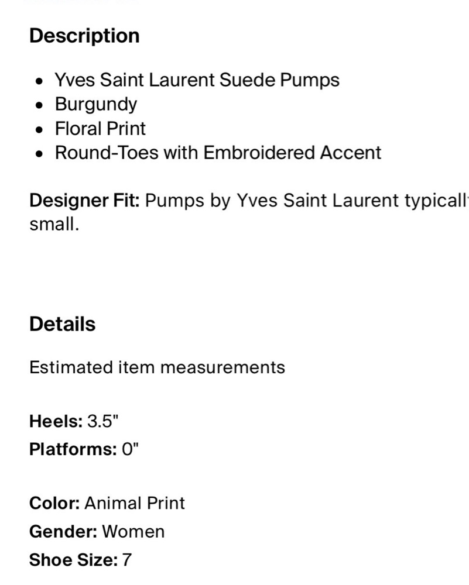Image resolution: width=469 pixels, height=585 pixels.
Task: Click the 'Animal Print' color value
Action: [x=135, y=503]
